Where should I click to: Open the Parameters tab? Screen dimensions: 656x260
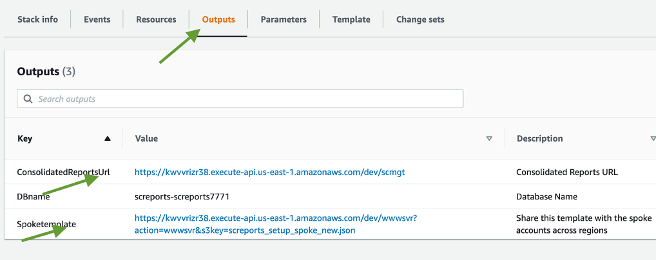pos(284,19)
